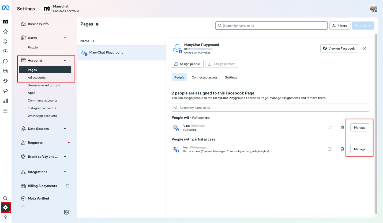Collapse the Users section
This screenshot has height=223, width=383.
65,38
